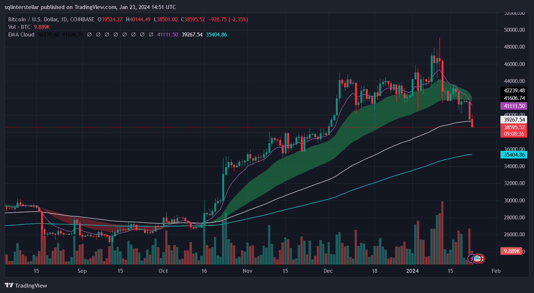This screenshot has width=534, height=293.
Task: Click the US flag economic event icon
Action: click(x=477, y=258)
